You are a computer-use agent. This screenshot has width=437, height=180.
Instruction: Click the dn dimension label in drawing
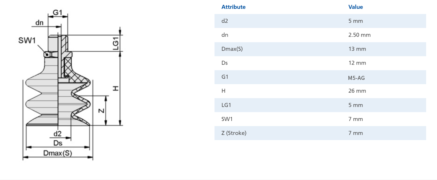pos(39,23)
